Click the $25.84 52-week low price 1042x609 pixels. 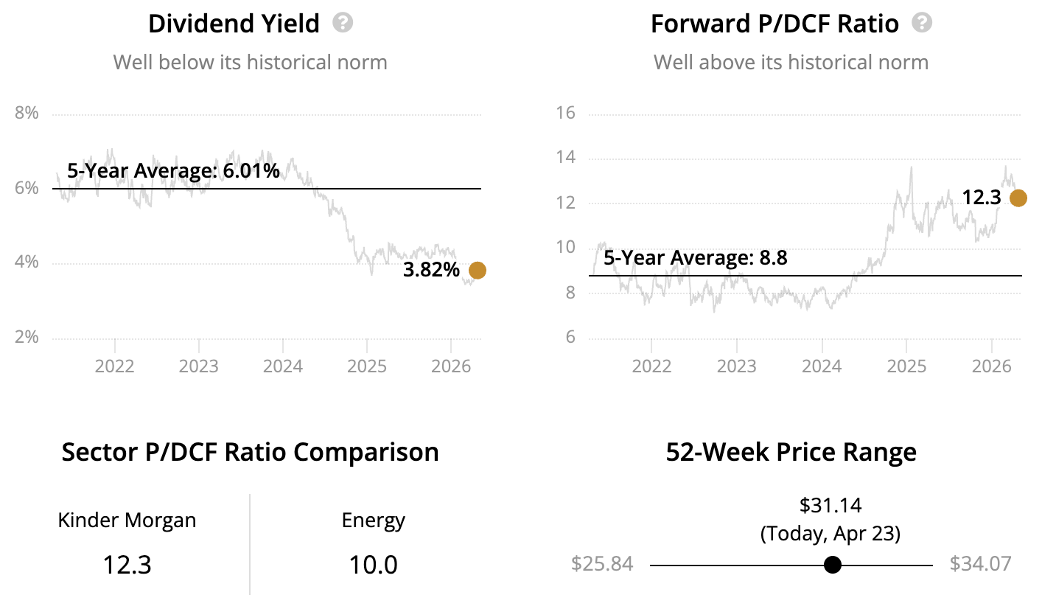(602, 564)
